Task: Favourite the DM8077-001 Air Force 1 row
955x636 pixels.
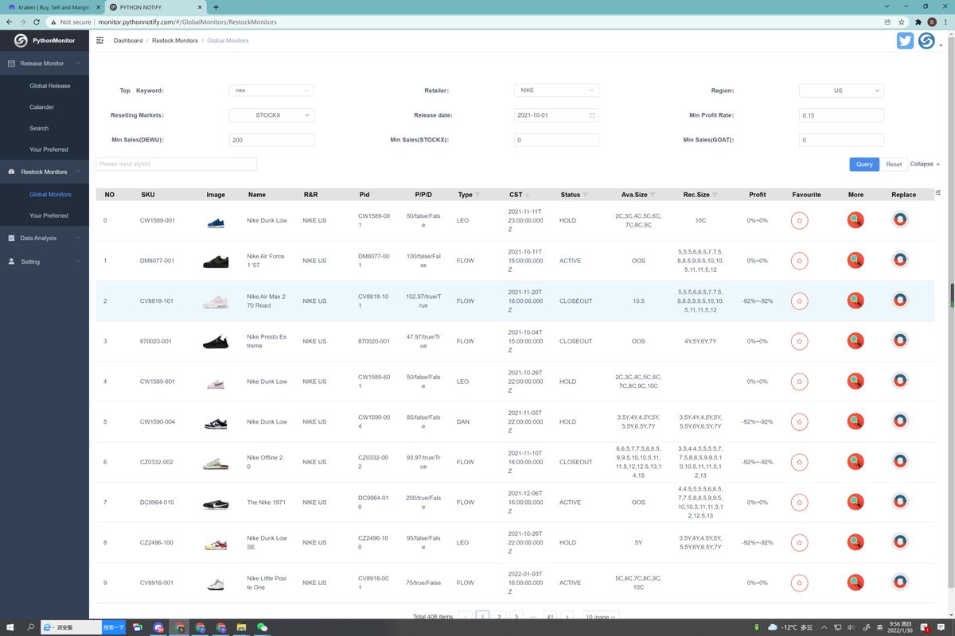Action: click(800, 261)
